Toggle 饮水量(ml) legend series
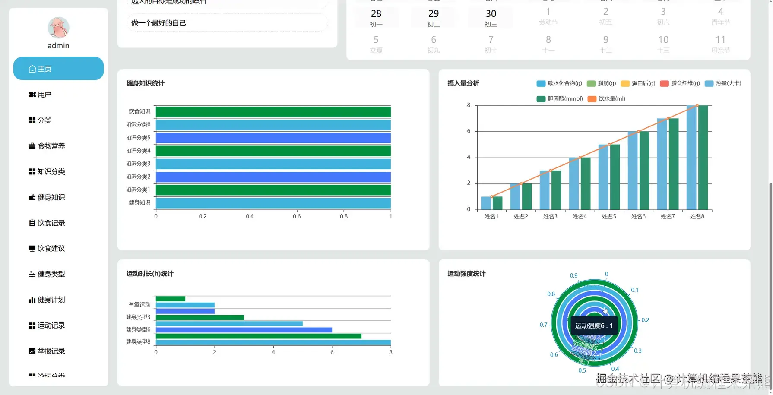 pos(606,99)
